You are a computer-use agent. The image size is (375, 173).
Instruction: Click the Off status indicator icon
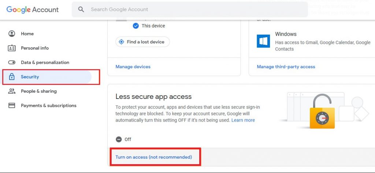coord(119,139)
